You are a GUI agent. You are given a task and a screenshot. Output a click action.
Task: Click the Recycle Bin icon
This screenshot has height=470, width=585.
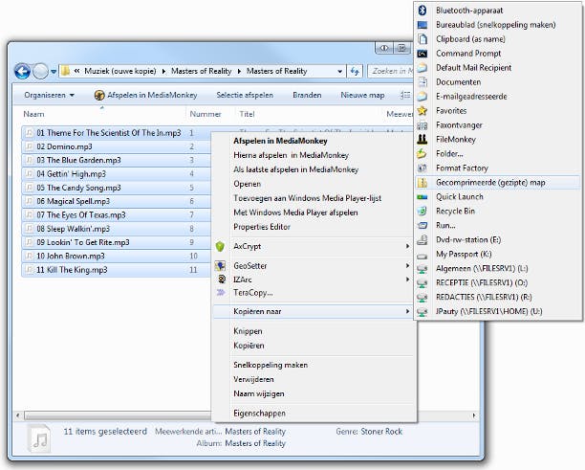[422, 212]
